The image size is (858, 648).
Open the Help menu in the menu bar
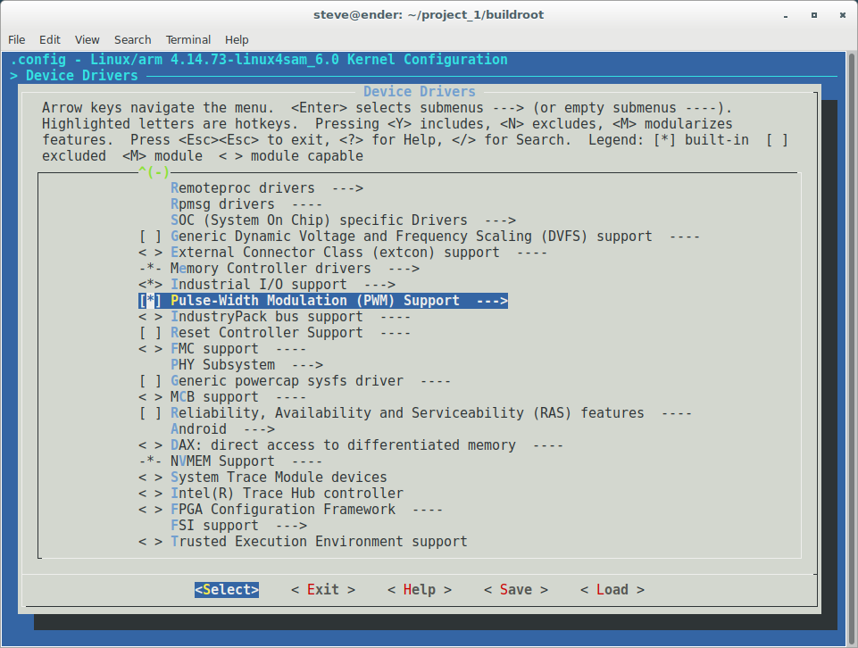(237, 39)
